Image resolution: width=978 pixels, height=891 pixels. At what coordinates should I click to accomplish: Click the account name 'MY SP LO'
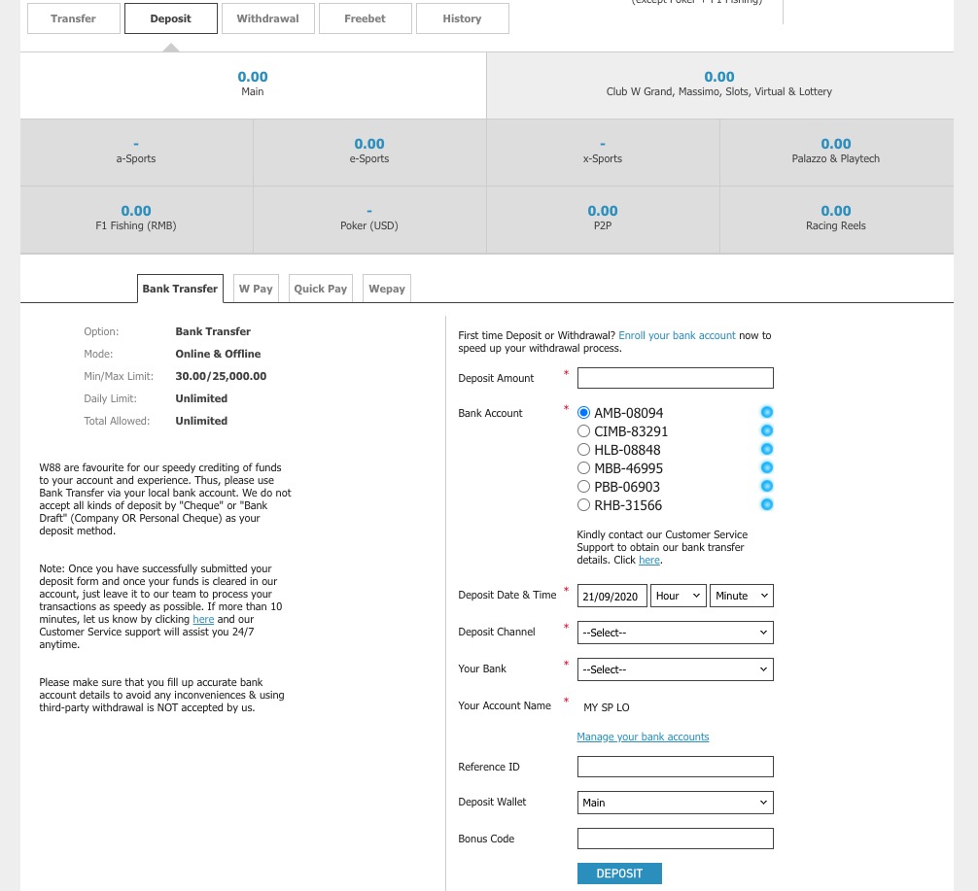click(x=607, y=707)
